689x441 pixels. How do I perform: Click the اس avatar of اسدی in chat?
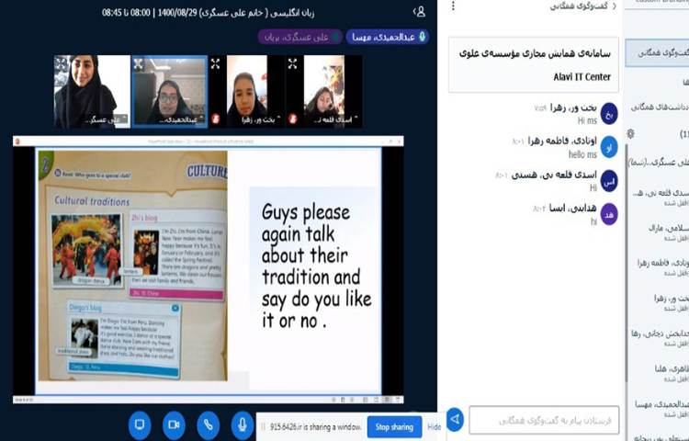[609, 181]
